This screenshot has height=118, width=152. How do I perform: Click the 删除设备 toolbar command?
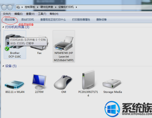click(x=101, y=19)
